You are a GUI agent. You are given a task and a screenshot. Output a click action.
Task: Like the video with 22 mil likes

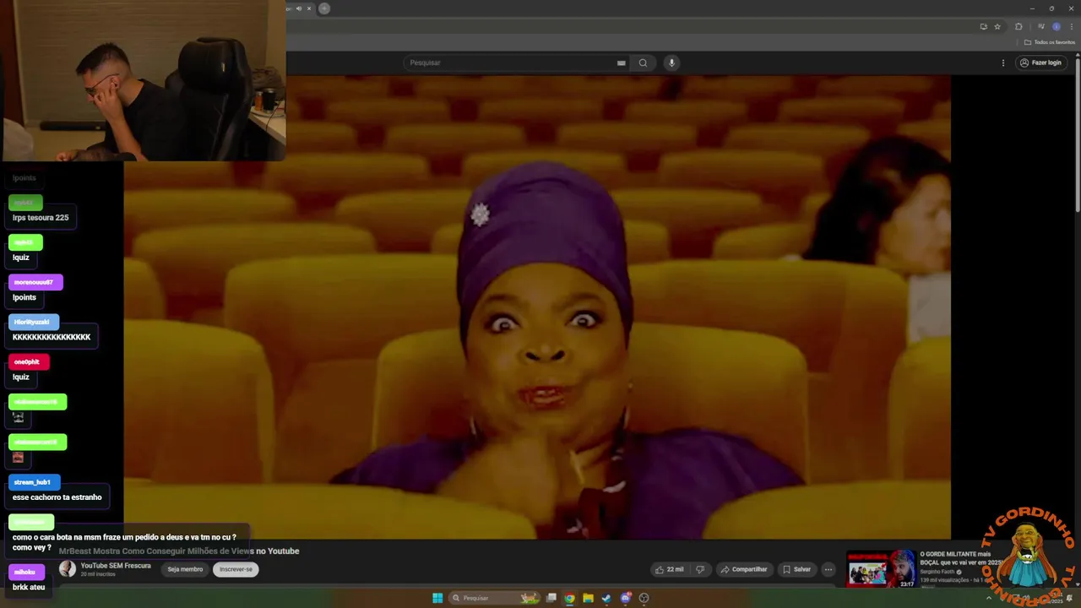pos(669,569)
